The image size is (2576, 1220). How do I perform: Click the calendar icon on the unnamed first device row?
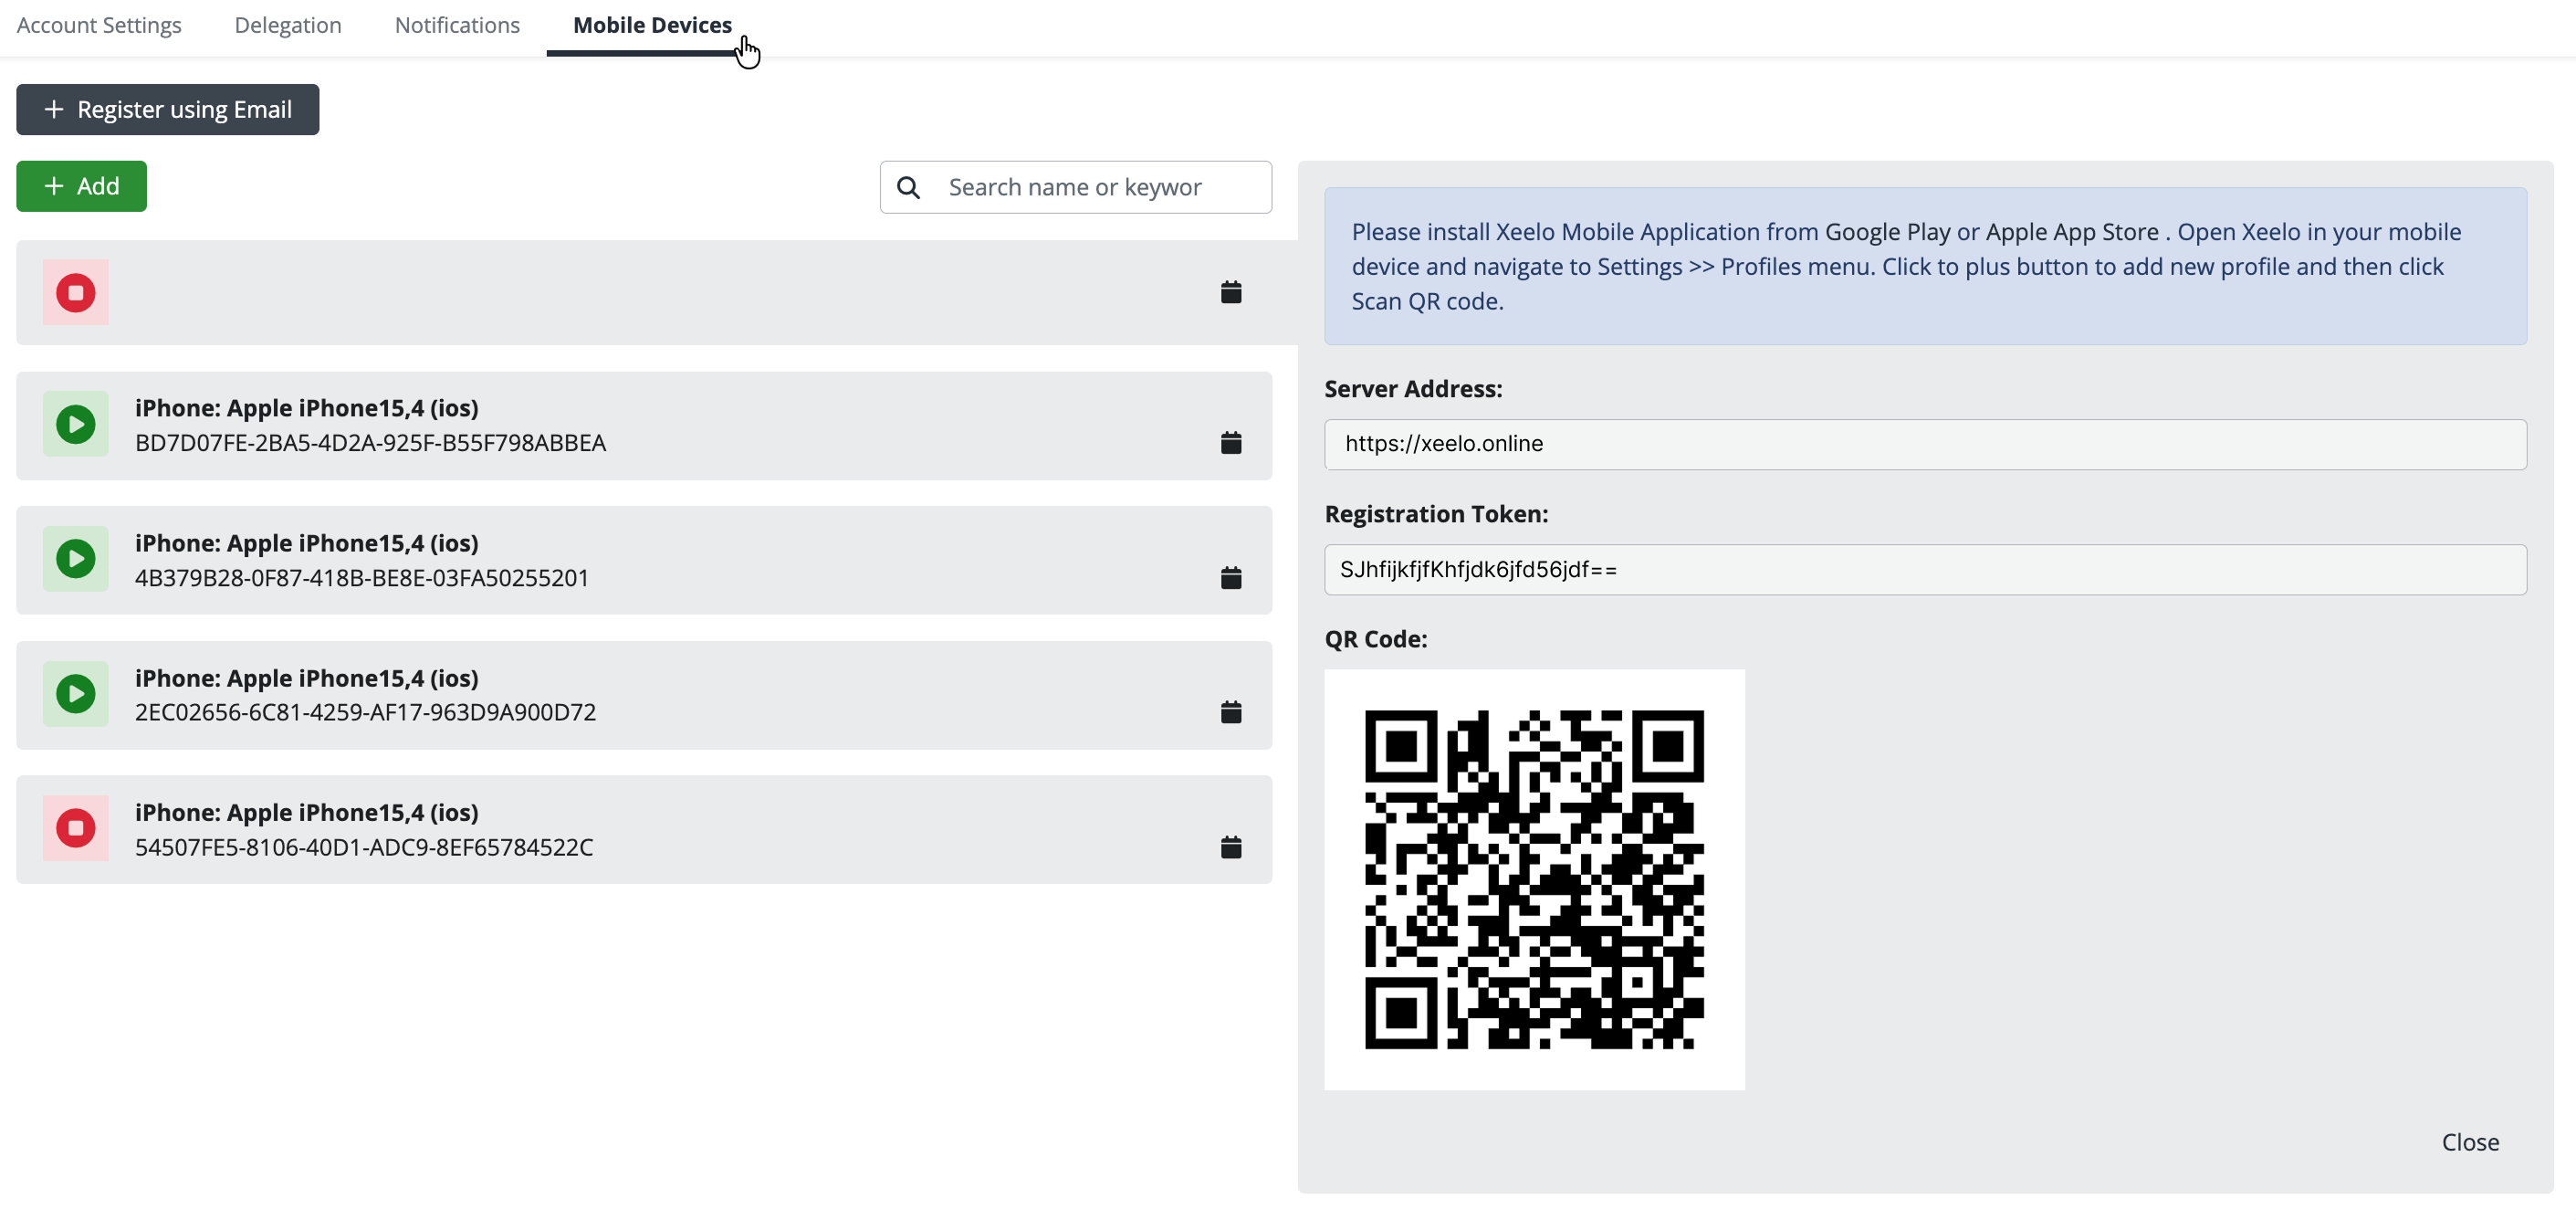coord(1231,292)
